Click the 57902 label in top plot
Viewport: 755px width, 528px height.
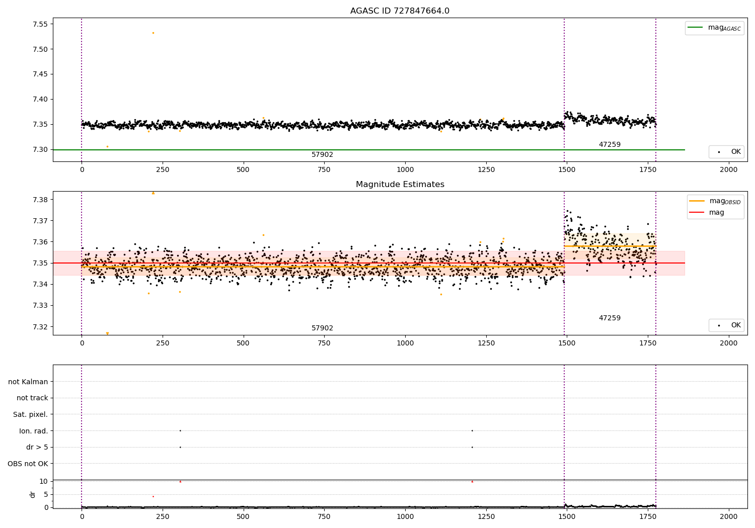322,155
